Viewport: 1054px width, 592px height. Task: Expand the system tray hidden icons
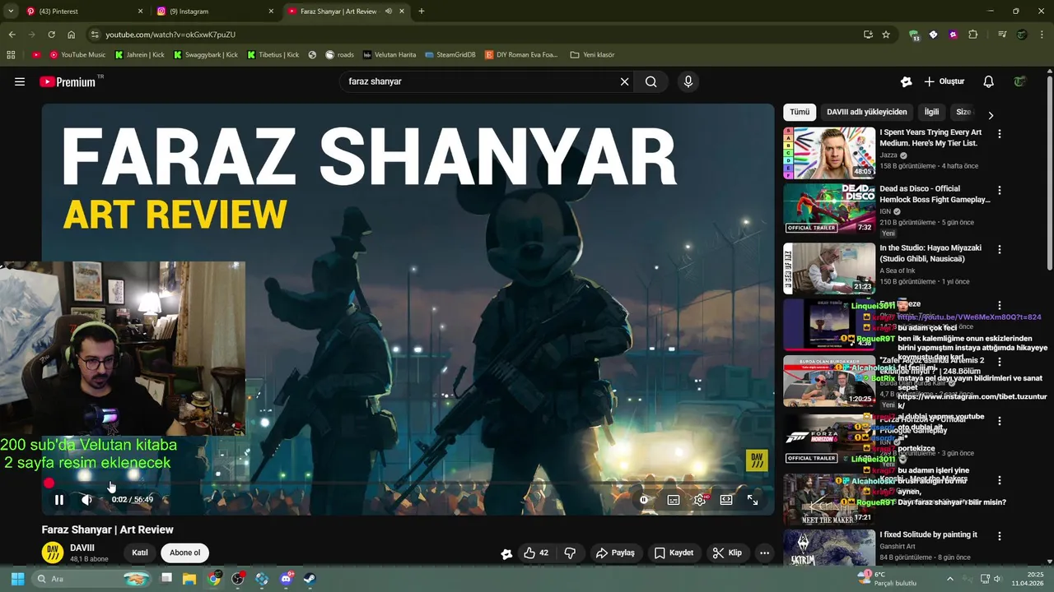click(949, 579)
